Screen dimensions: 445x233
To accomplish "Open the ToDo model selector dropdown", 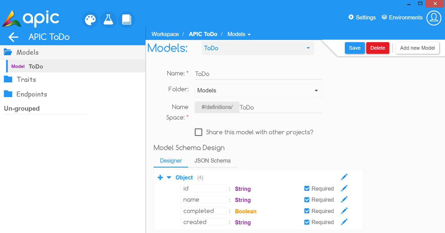I will tap(257, 48).
